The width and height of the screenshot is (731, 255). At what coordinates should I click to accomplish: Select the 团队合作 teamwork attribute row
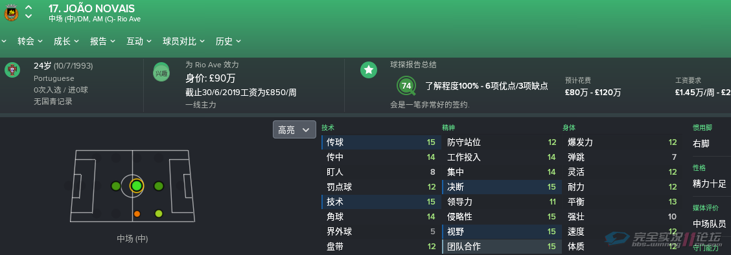pyautogui.click(x=500, y=247)
